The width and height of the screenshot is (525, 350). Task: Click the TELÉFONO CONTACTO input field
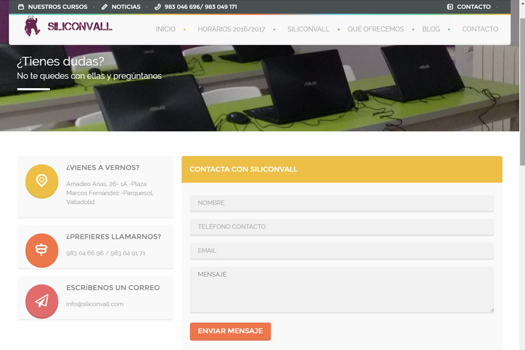click(341, 226)
